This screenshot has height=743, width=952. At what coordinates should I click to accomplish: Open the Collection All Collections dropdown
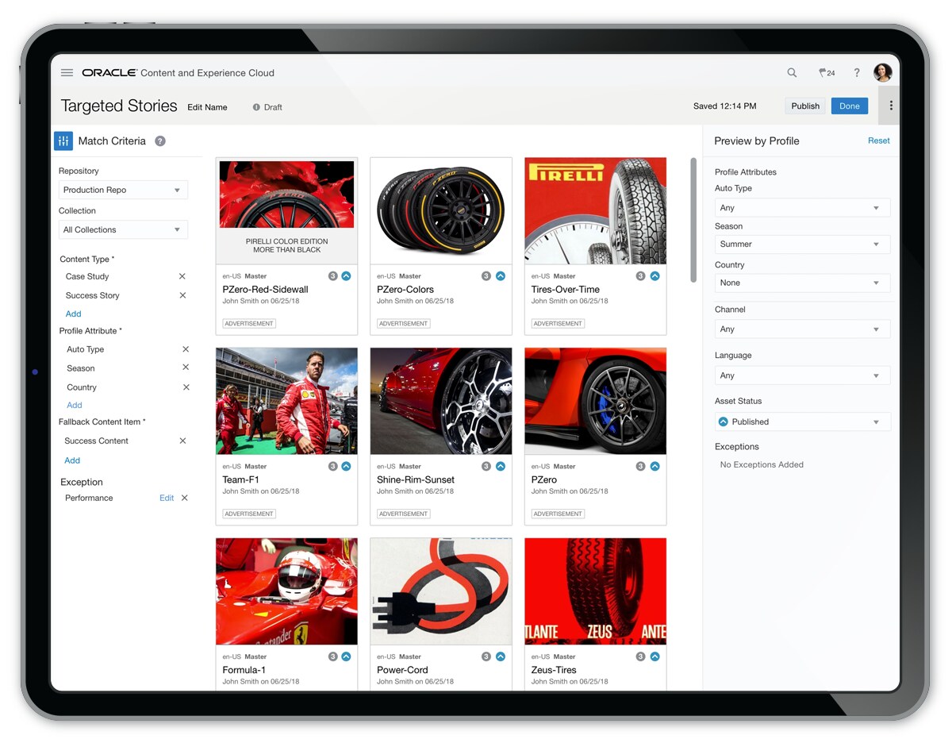point(123,229)
